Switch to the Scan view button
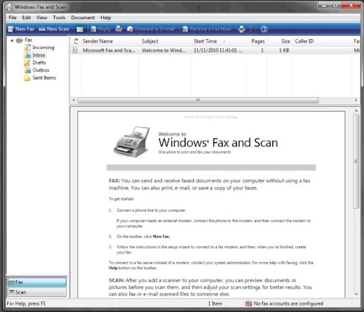 point(37,292)
